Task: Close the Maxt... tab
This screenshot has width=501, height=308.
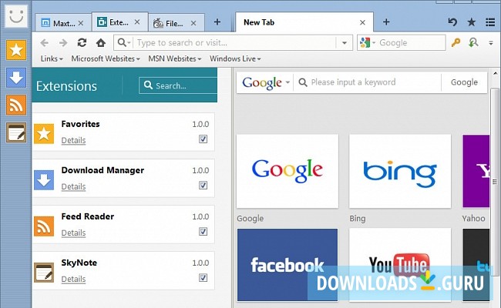Action: [x=81, y=23]
